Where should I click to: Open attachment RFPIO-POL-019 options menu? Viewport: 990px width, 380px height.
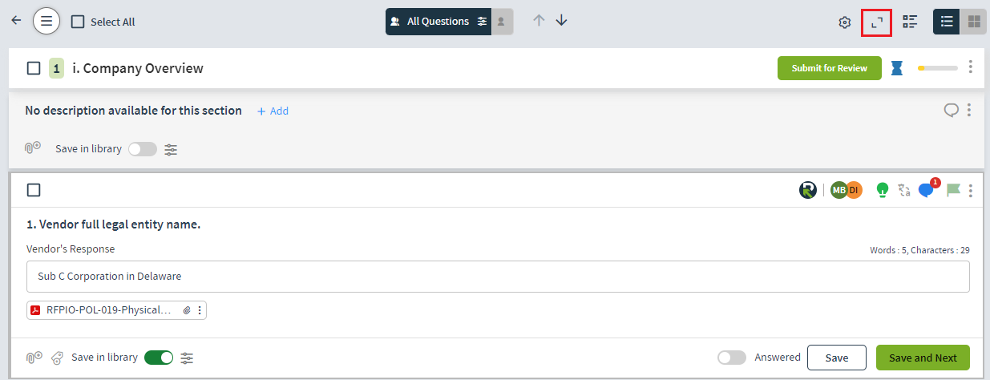pos(200,309)
